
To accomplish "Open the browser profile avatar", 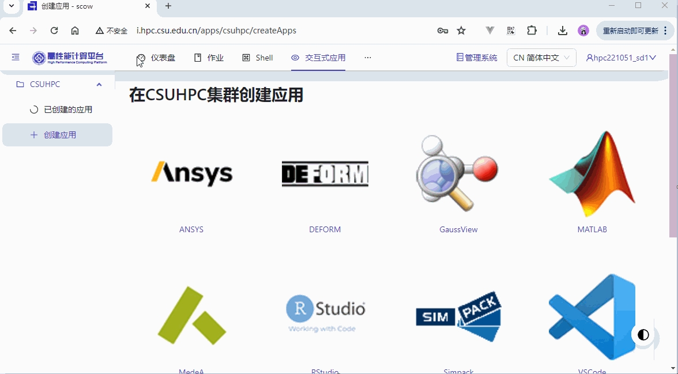I will [583, 31].
